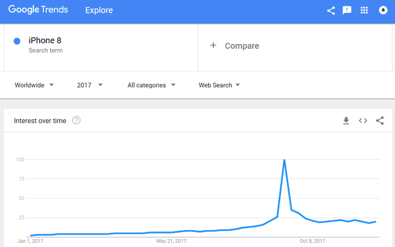This screenshot has width=395, height=247.
Task: Open the account avatar menu
Action: [x=383, y=10]
